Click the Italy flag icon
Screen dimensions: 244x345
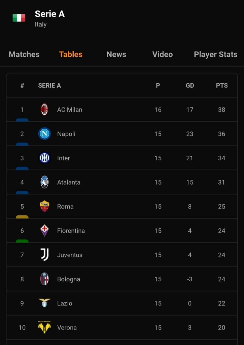19,18
